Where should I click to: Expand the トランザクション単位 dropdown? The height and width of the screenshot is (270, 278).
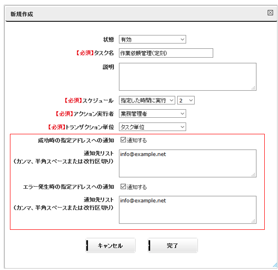tap(152, 127)
